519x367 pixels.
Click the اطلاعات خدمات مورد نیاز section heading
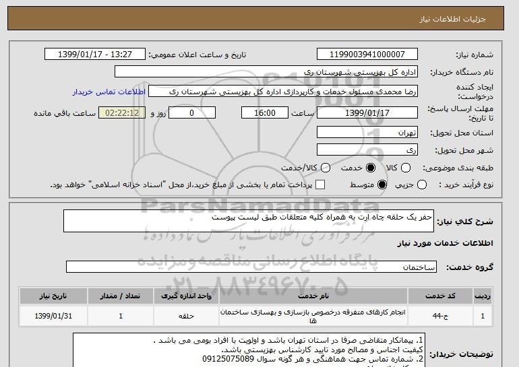point(445,243)
